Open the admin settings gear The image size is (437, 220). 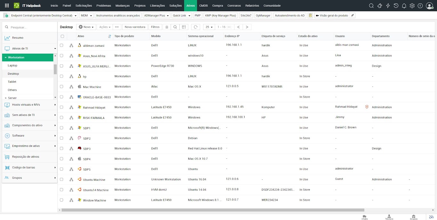[412, 5]
